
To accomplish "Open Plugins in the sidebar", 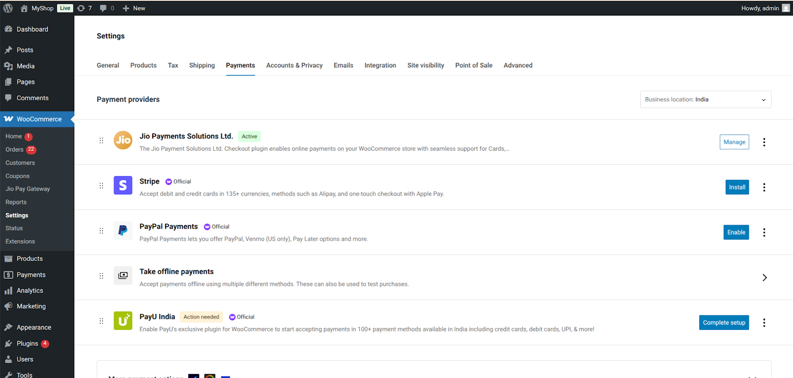I will 37,343.
